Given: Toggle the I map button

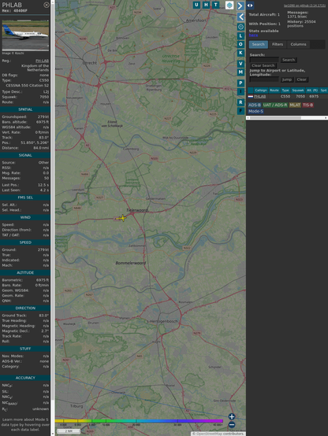Looking at the screenshot, I should click(x=240, y=91).
